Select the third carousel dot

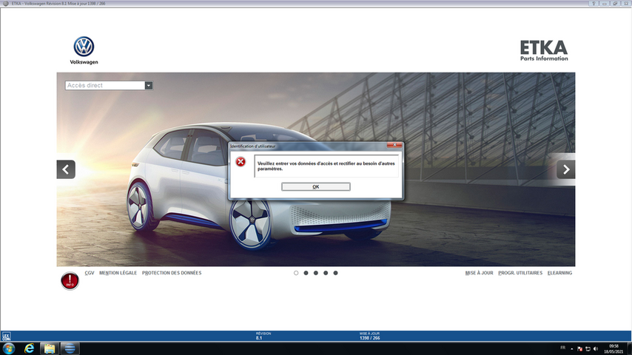point(315,273)
